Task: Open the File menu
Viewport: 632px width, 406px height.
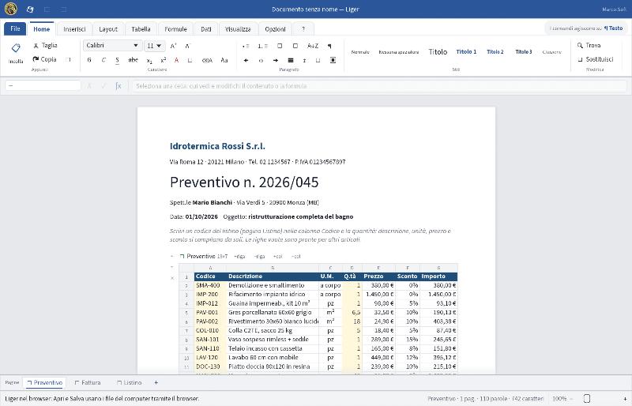Action: tap(15, 29)
